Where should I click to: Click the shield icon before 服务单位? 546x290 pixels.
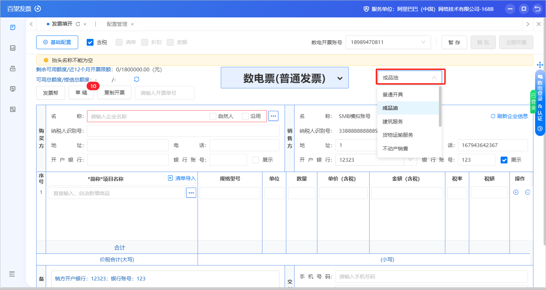coord(366,9)
